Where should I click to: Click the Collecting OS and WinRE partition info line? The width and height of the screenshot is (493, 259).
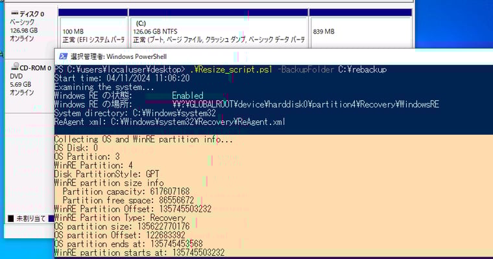point(143,139)
